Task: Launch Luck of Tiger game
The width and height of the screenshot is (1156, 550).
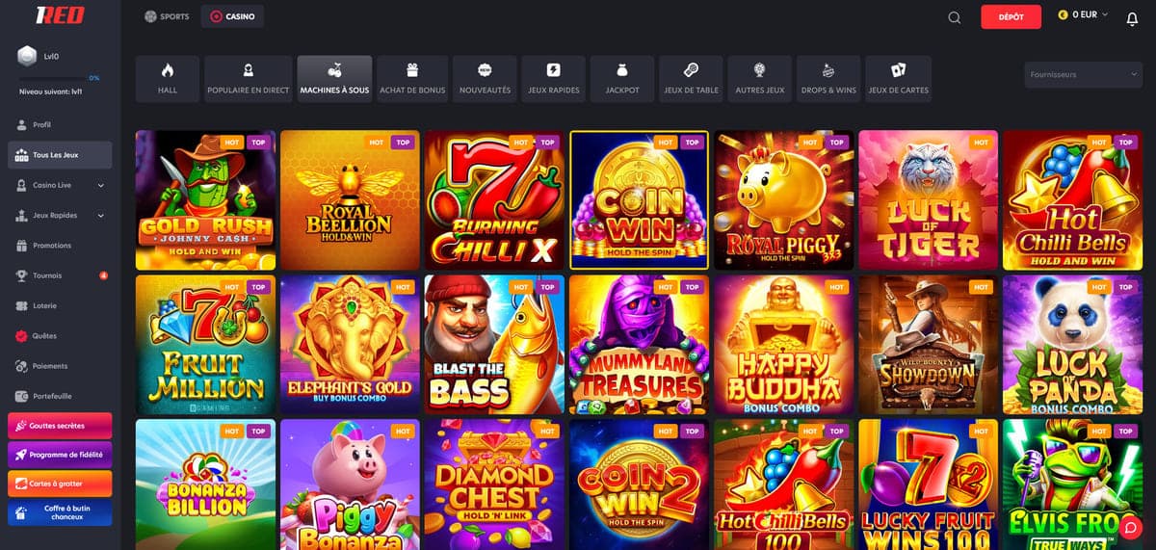Action: [928, 200]
